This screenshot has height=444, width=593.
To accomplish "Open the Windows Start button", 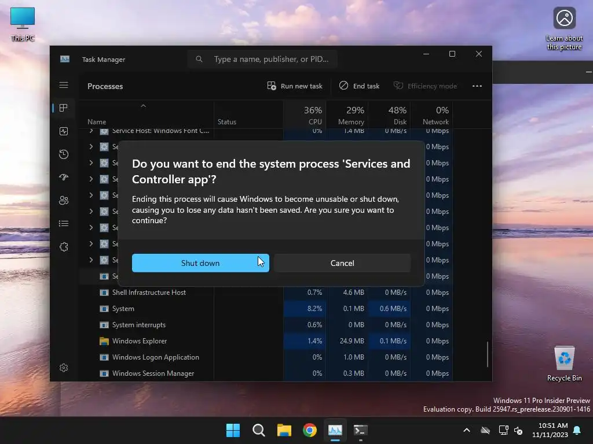I will pyautogui.click(x=233, y=430).
